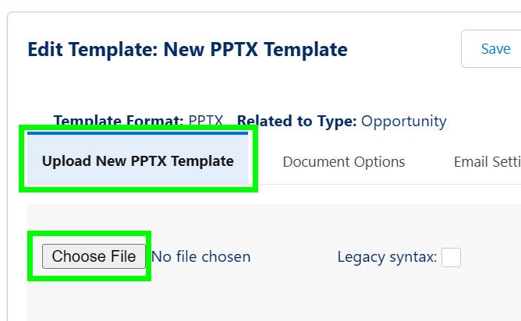Click empty gray area below Choose File
521x321 pixels.
[94, 300]
